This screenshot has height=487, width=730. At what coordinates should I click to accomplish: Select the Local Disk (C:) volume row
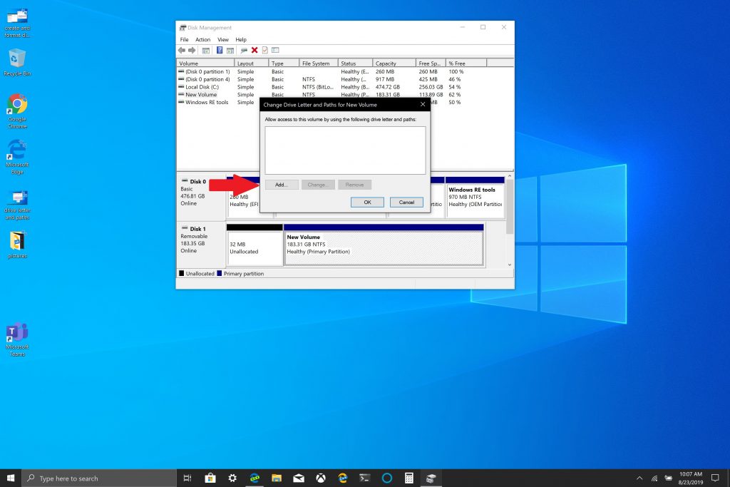pyautogui.click(x=202, y=87)
